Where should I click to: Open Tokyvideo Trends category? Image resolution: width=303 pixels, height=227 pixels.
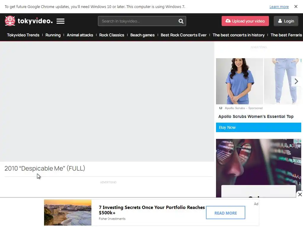[23, 35]
